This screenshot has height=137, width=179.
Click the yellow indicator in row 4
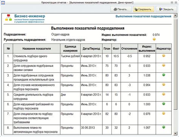pyautogui.click(x=164, y=85)
